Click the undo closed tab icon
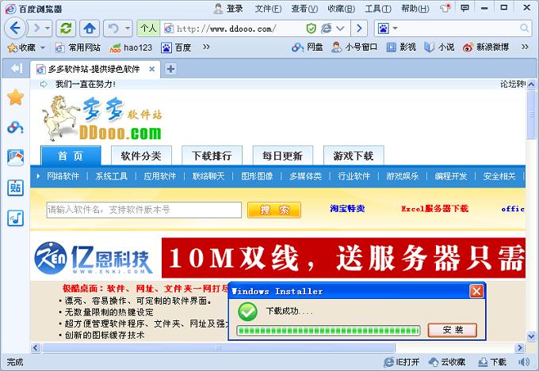Viewport: 539px width, 371px height. 113,28
